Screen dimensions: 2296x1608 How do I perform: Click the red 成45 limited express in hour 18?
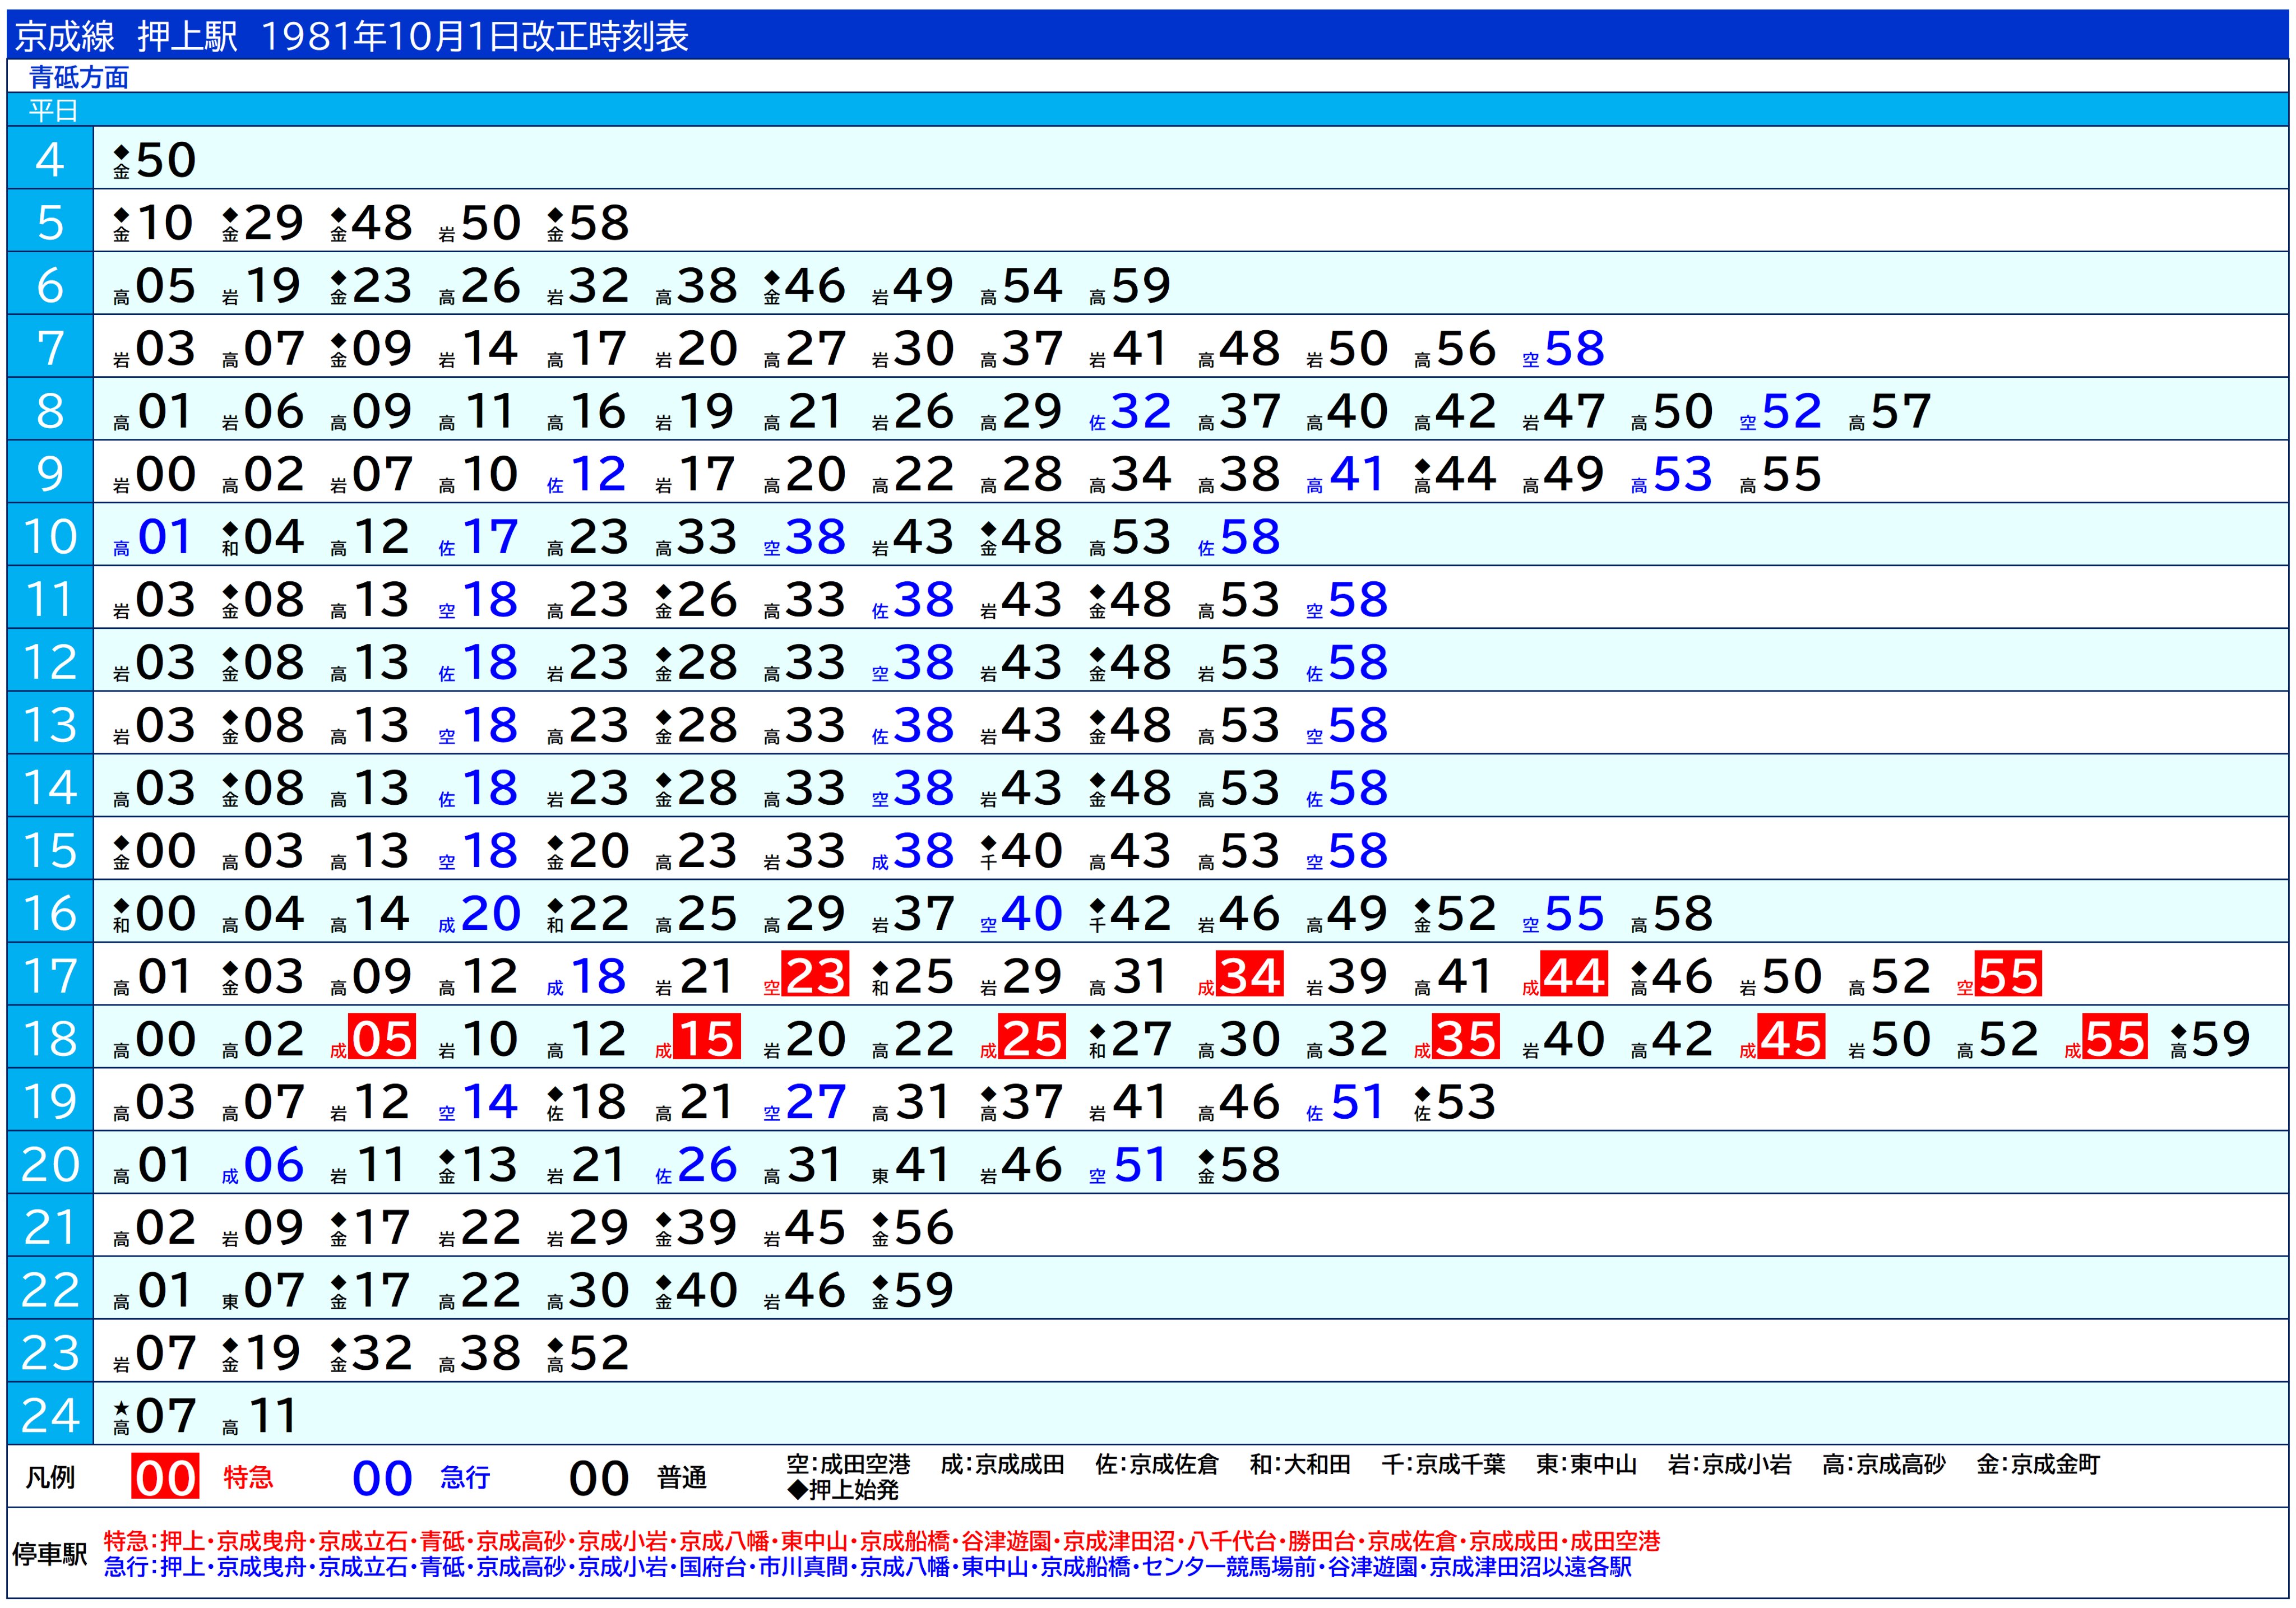click(x=1782, y=1038)
